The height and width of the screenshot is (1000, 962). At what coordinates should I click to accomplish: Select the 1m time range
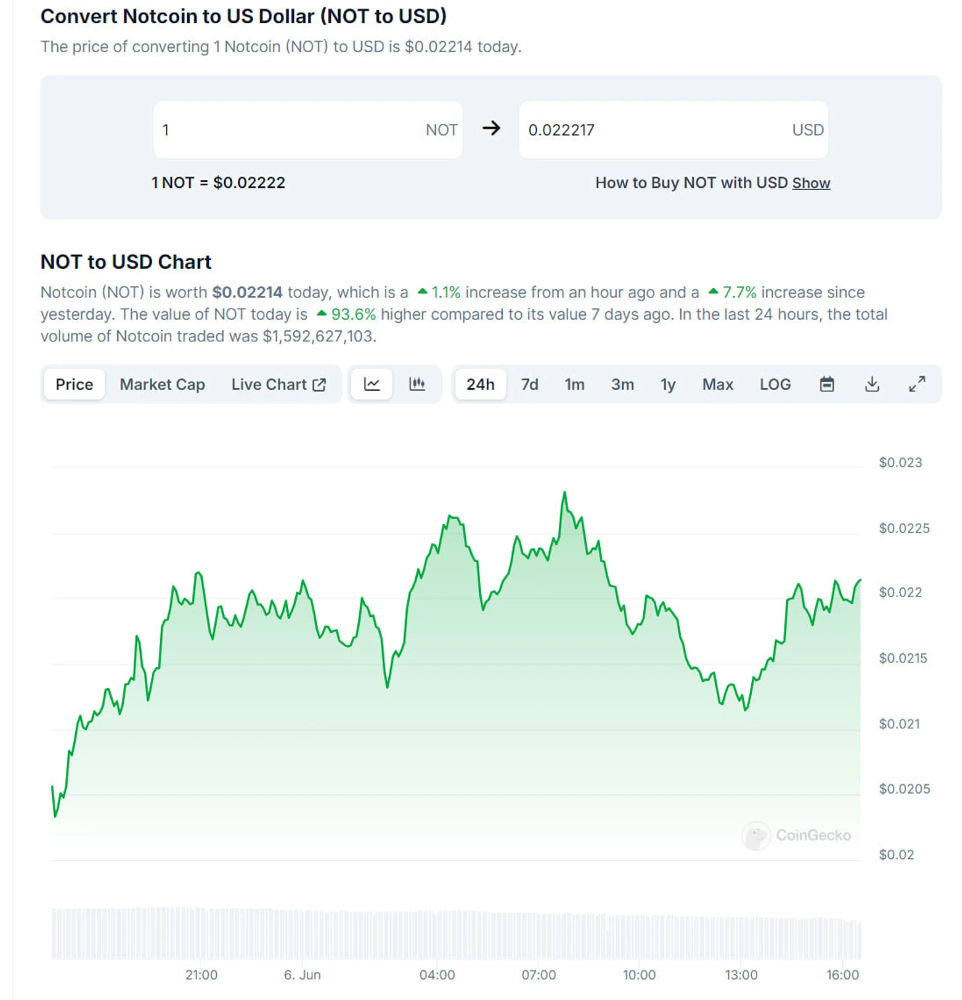(x=575, y=384)
